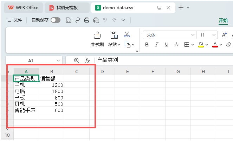This screenshot has height=148, width=233.
Task: Click the clipboard dialog launcher arrow
Action: [x=137, y=51]
